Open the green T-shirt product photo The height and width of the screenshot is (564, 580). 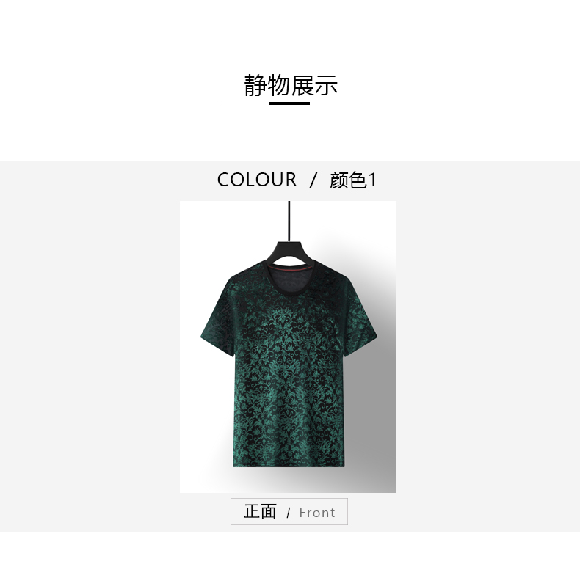288,347
